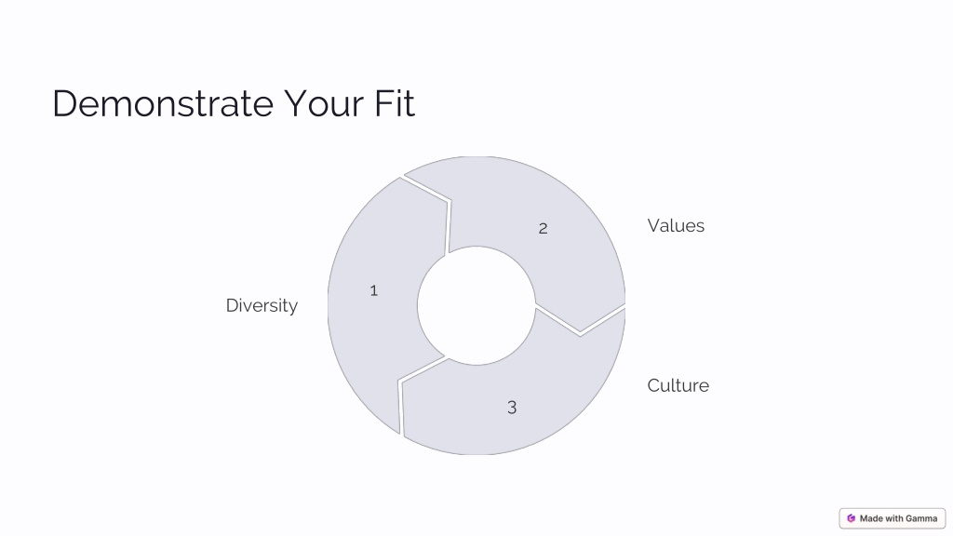The height and width of the screenshot is (536, 953).
Task: Click the Values label
Action: tap(676, 225)
